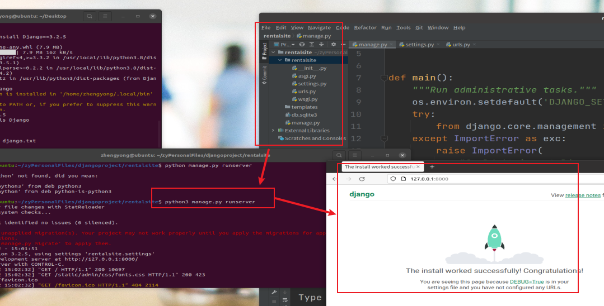
Task: Minimize the rentalsite terminal window
Action: point(372,155)
